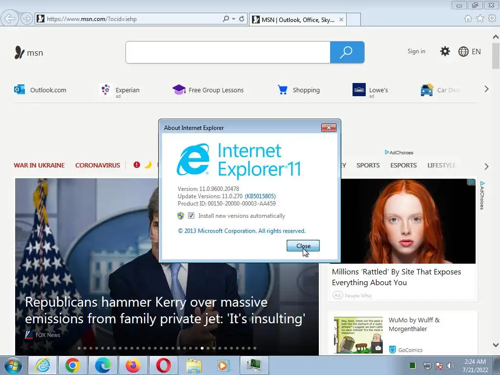Open MSN settings gear icon
The width and height of the screenshot is (500, 375).
coord(445,51)
